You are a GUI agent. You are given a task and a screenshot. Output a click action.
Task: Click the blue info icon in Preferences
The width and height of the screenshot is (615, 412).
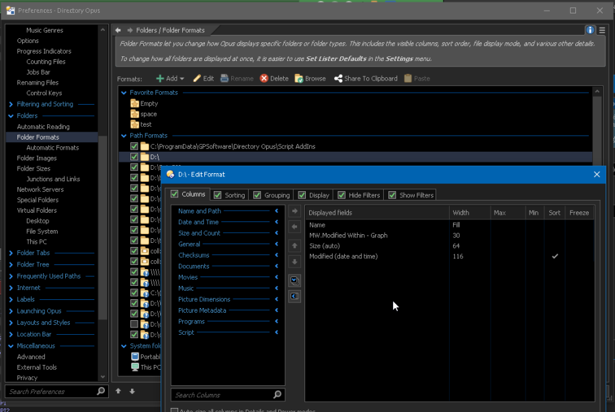(590, 30)
